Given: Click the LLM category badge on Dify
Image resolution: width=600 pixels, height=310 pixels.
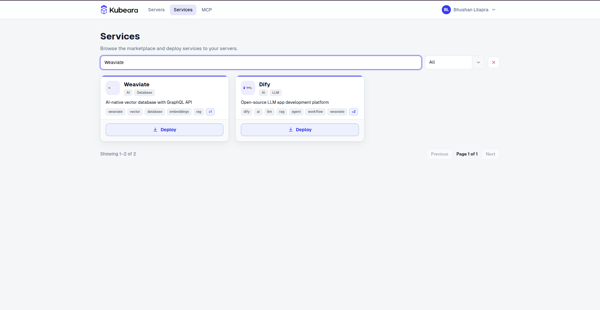Looking at the screenshot, I should tap(276, 93).
